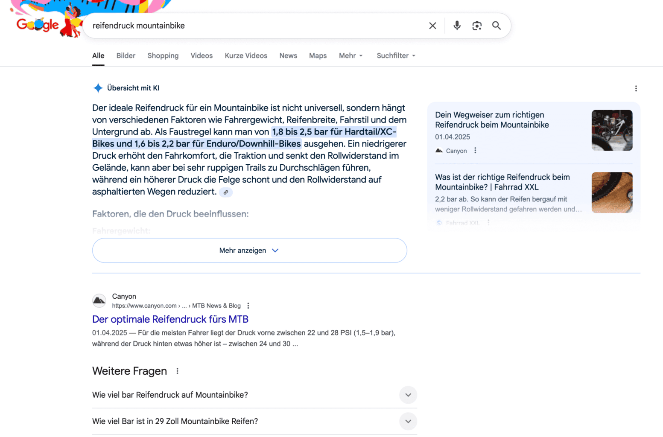Click the highlighted '1,8 bis 2,5 bar' text
This screenshot has height=437, width=663.
pyautogui.click(x=244, y=138)
